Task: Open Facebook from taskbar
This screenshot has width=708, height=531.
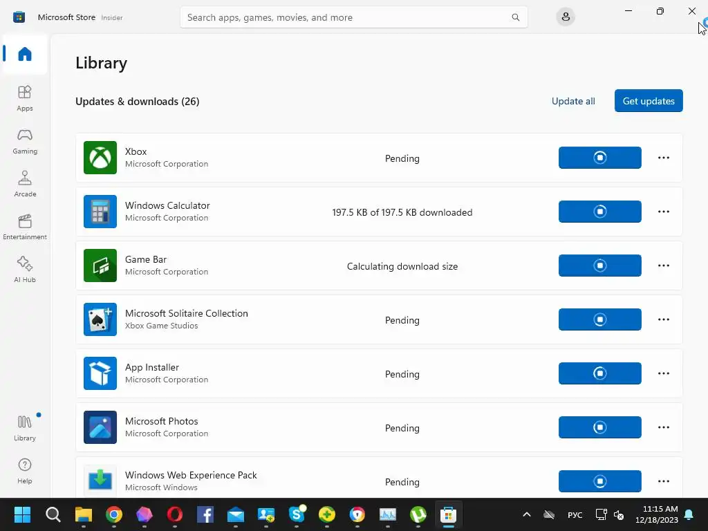Action: point(205,514)
